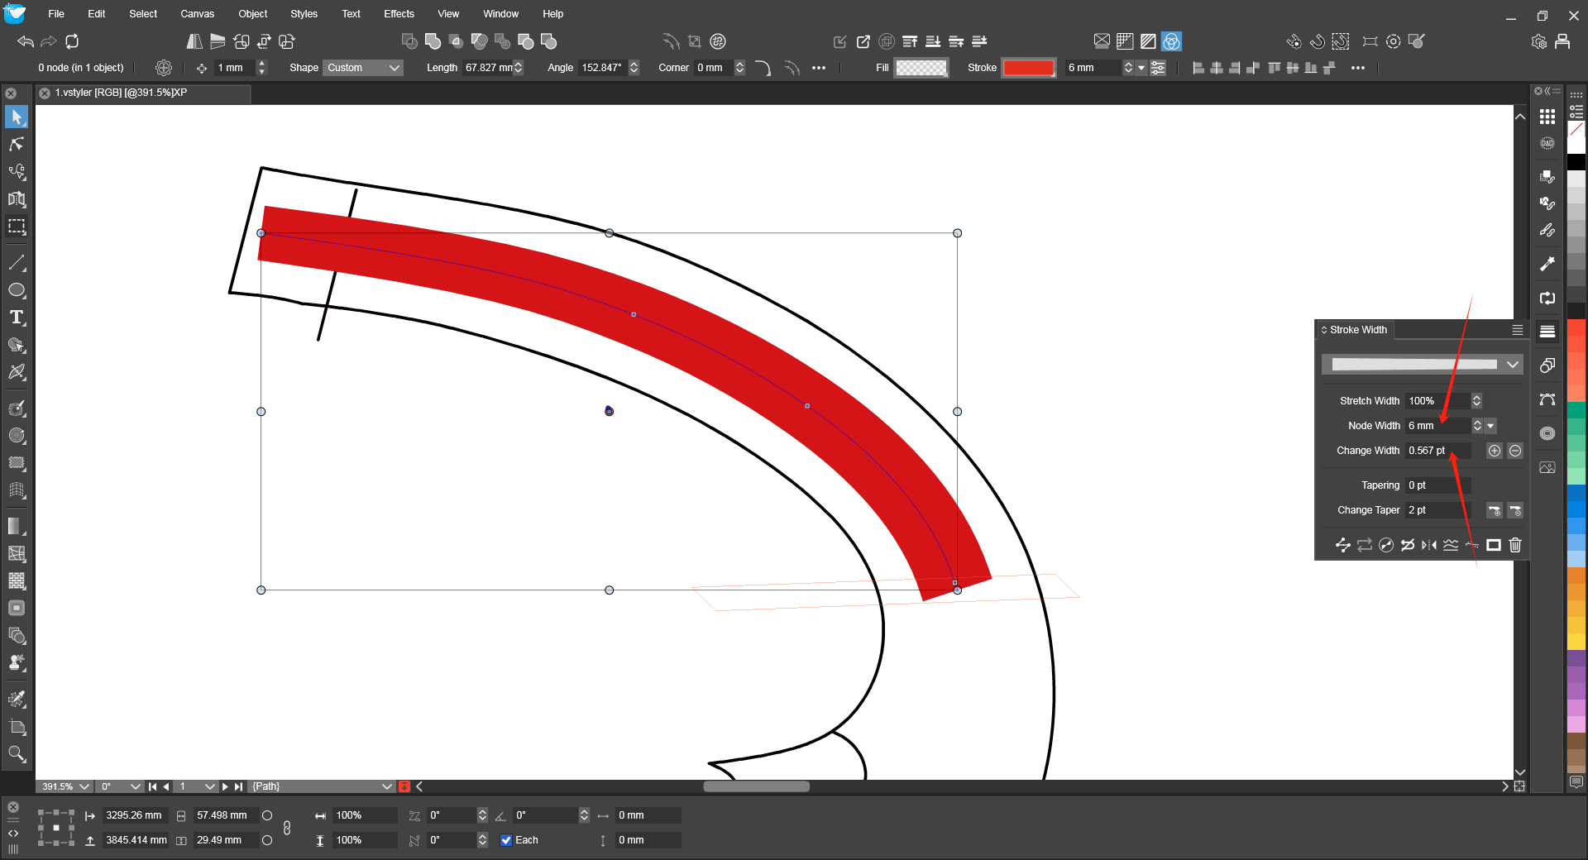The width and height of the screenshot is (1588, 860).
Task: Select the Zoom magnifier tool
Action: pyautogui.click(x=17, y=753)
